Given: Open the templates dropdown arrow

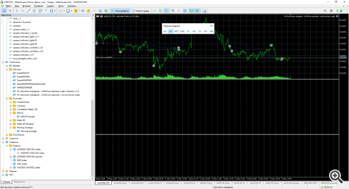Looking at the screenshot, I should pyautogui.click(x=72, y=11).
